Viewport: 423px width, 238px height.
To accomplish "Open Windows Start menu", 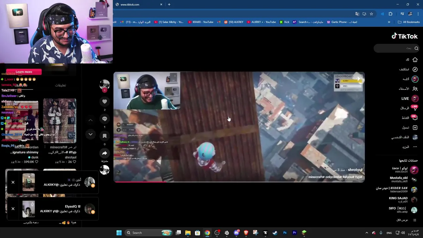I will [119, 233].
